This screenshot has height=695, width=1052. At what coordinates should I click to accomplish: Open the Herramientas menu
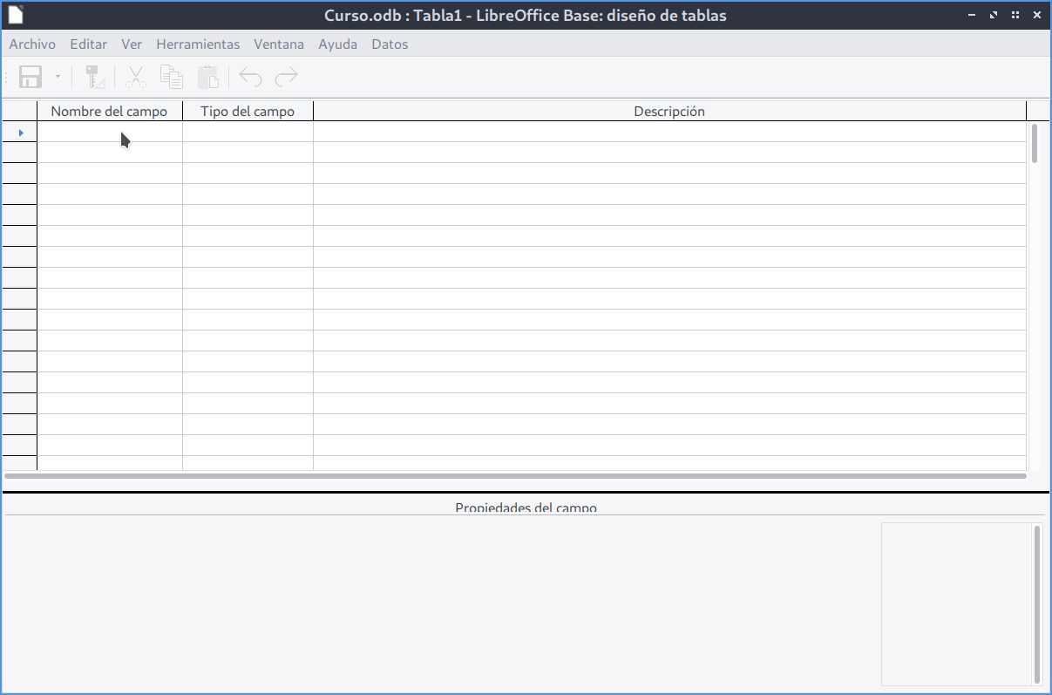pyautogui.click(x=198, y=44)
